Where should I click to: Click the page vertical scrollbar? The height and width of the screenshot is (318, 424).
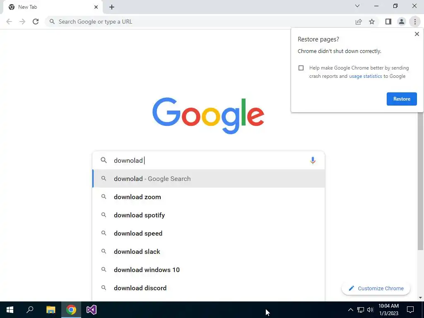(x=420, y=181)
